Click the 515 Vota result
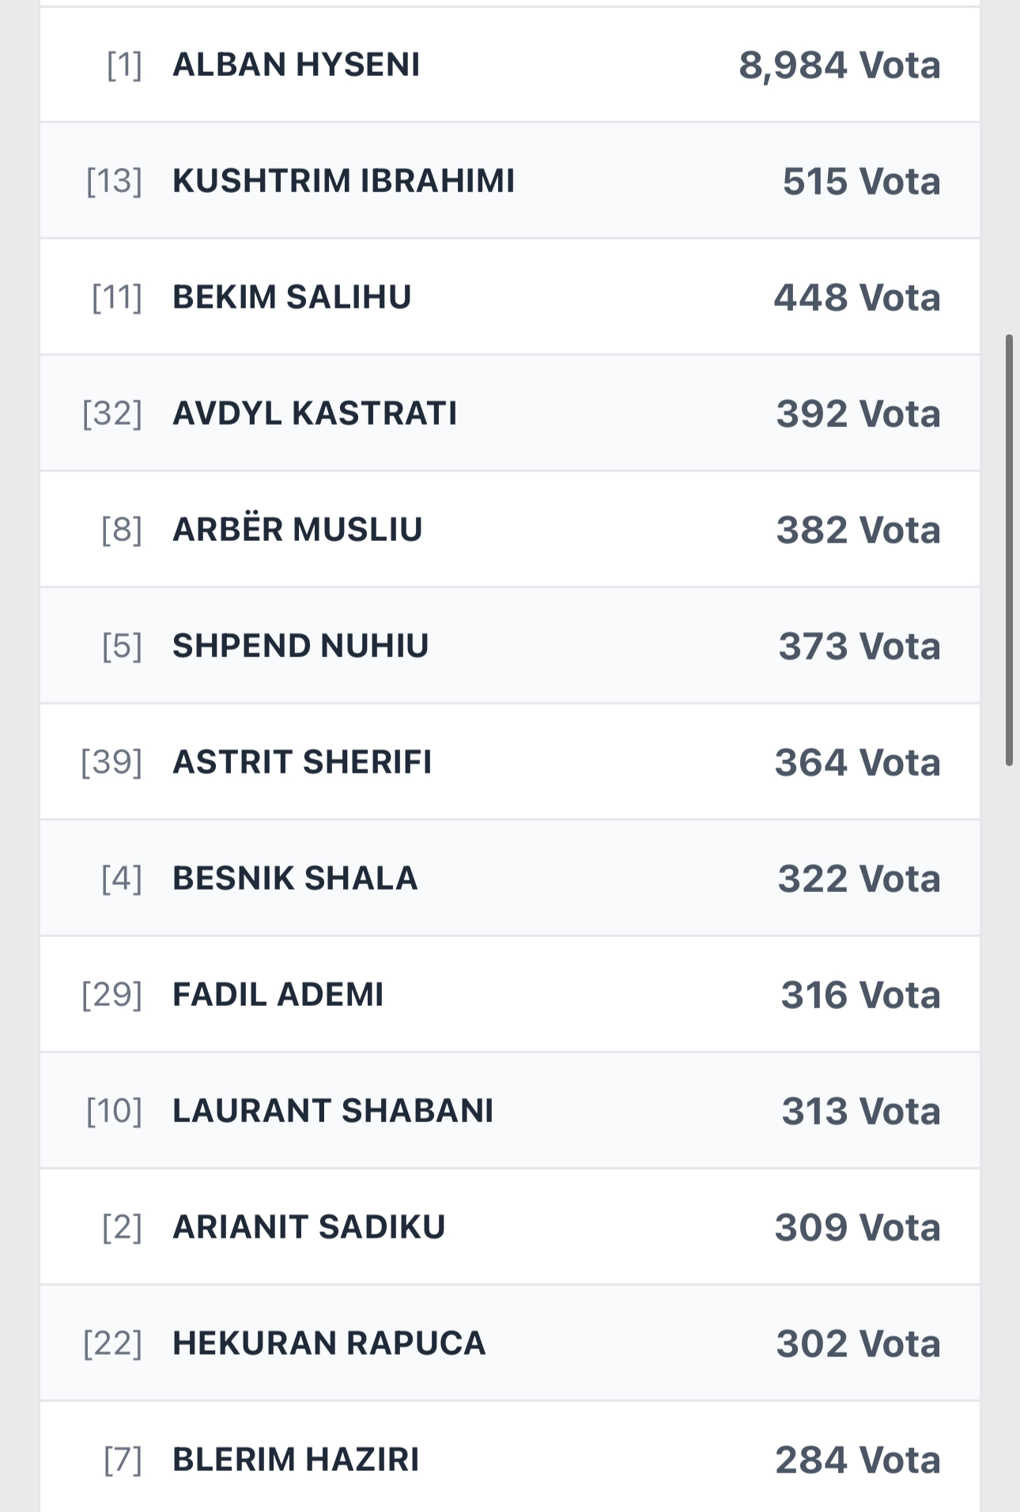The height and width of the screenshot is (1512, 1020). 861,181
